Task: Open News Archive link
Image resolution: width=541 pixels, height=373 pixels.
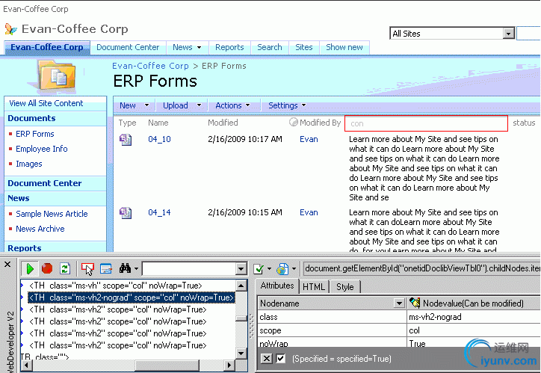Action: (x=40, y=229)
